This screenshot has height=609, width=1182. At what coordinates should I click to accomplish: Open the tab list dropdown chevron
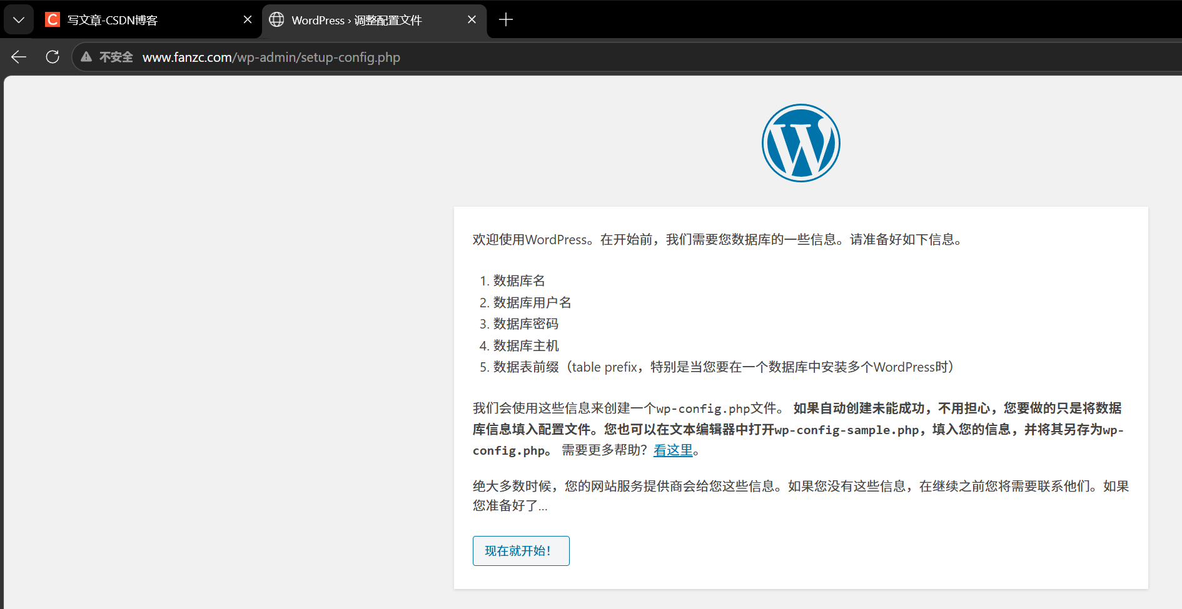(x=19, y=20)
